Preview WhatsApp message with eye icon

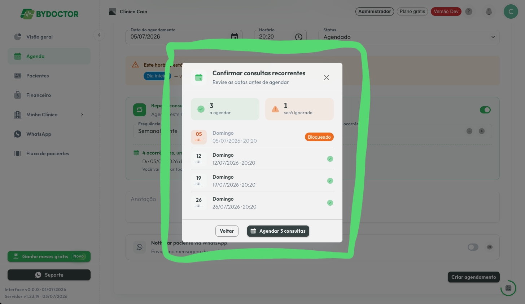(490, 247)
